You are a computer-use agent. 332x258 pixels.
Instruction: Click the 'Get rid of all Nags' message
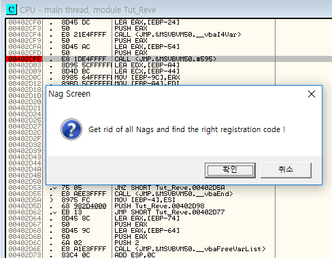[x=186, y=129]
